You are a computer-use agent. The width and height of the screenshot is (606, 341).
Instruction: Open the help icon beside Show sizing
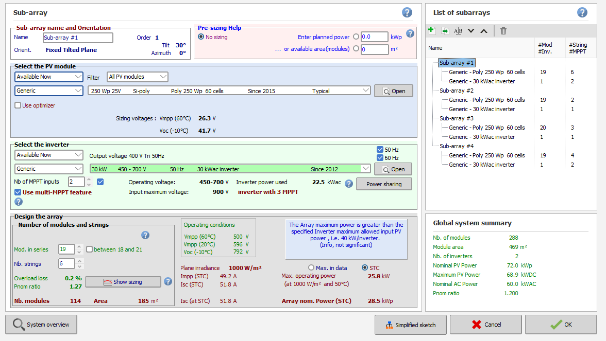click(x=168, y=282)
